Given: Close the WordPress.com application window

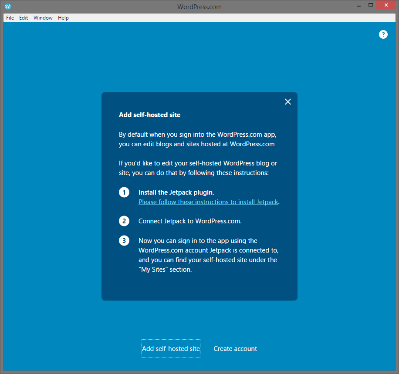Looking at the screenshot, I should pos(386,5).
